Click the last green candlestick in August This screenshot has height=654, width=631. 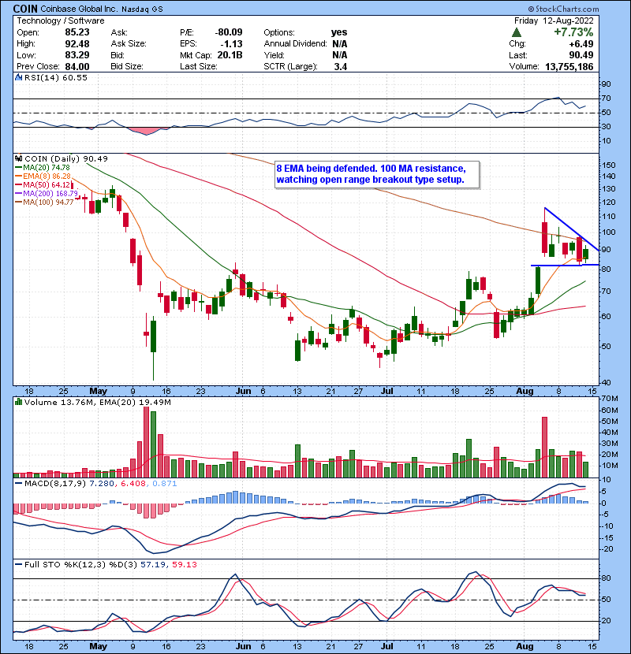(x=586, y=254)
